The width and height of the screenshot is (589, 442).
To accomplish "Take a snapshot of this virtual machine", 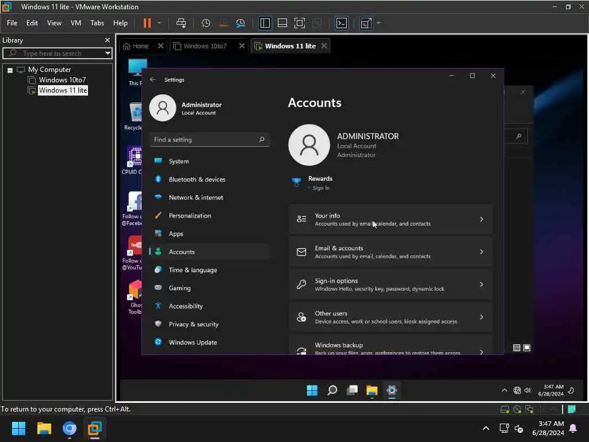I will [x=205, y=23].
